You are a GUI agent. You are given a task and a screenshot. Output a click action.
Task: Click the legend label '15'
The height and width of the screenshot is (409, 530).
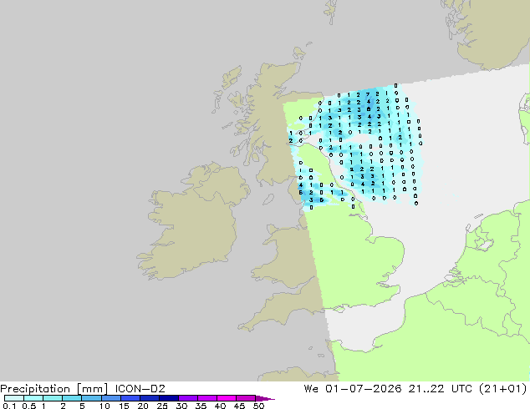(x=124, y=406)
